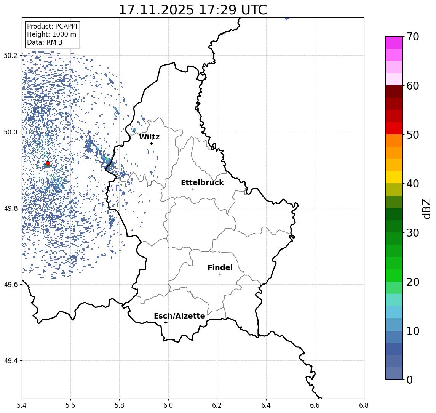Viewport: 436px width, 413px height.
Task: Click the 50.0 latitude tick label
Action: click(x=10, y=132)
